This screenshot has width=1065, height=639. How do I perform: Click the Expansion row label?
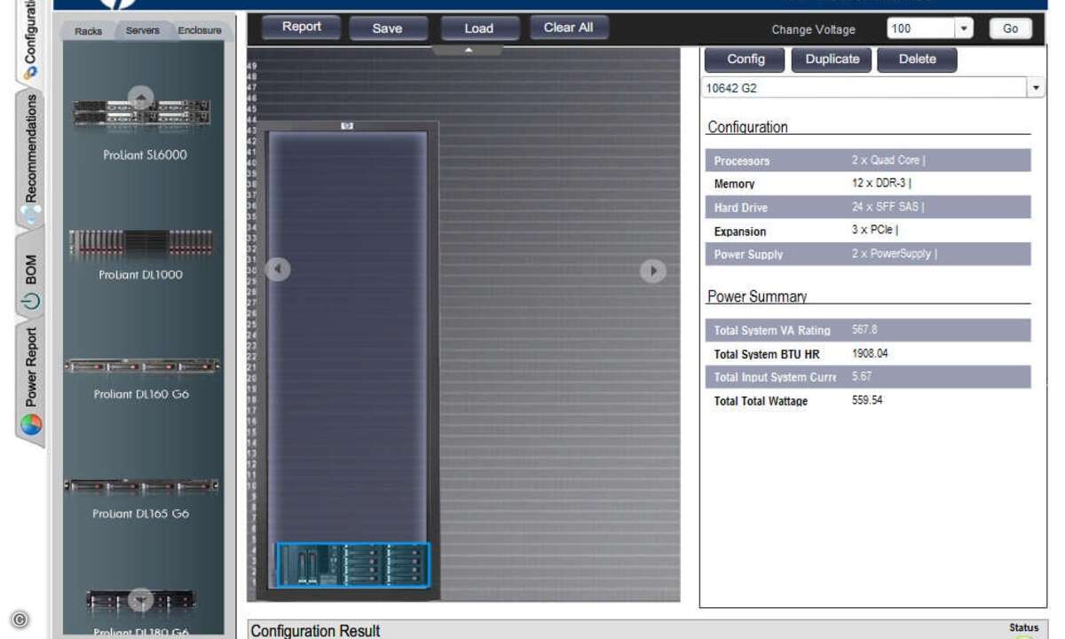tap(739, 232)
